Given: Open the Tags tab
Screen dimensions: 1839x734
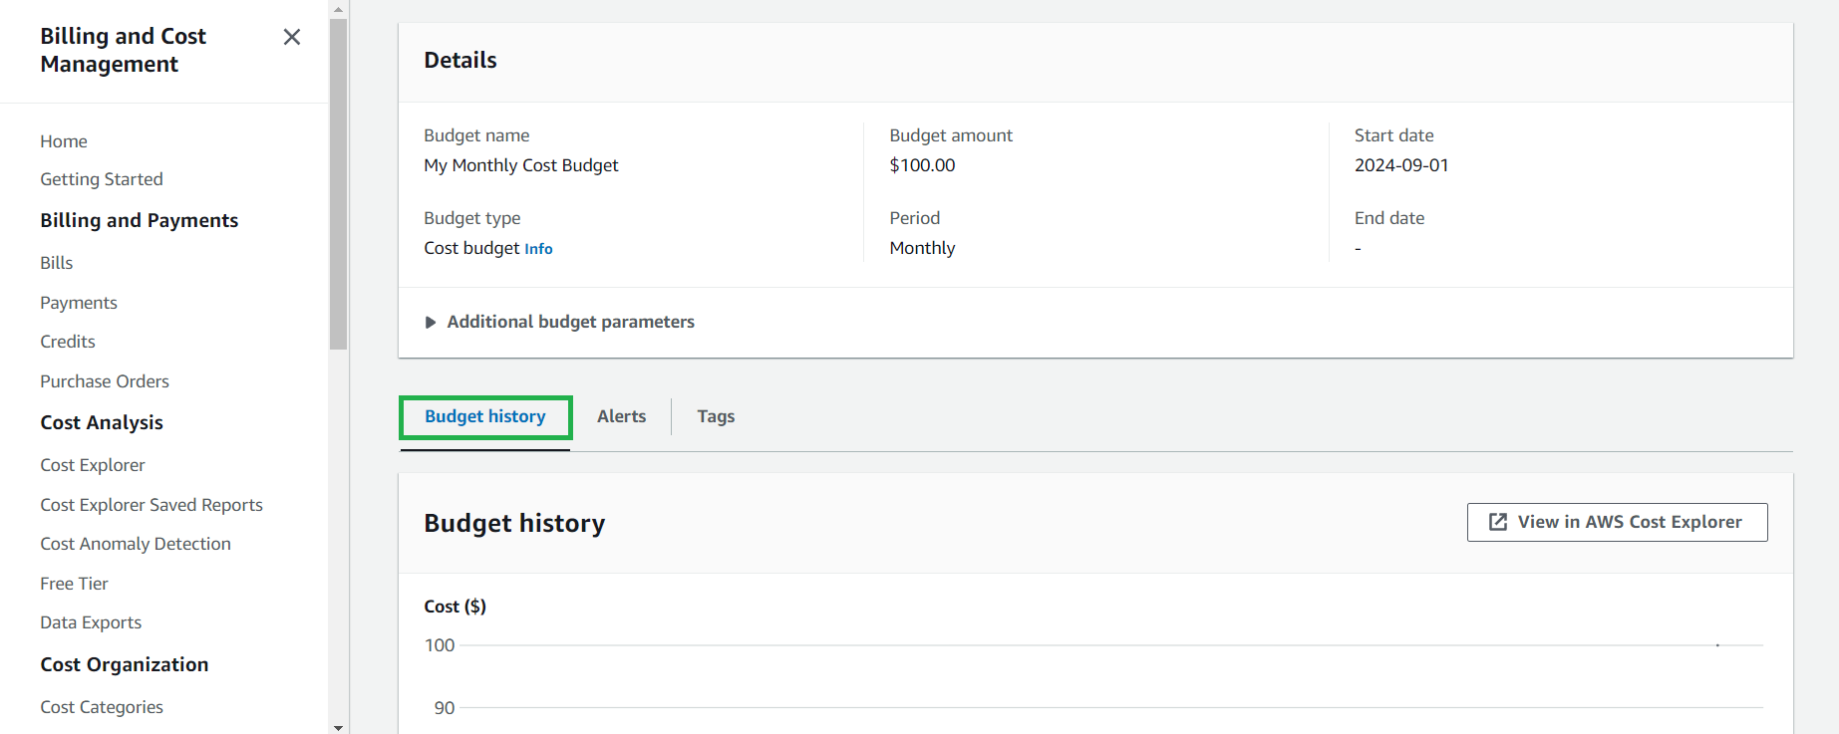Looking at the screenshot, I should [716, 416].
